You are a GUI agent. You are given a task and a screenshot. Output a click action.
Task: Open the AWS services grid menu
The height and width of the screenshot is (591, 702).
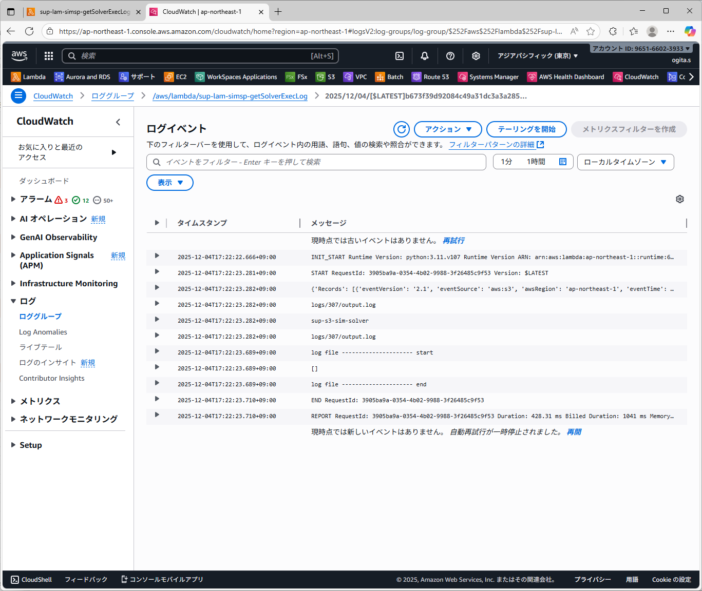(x=49, y=56)
